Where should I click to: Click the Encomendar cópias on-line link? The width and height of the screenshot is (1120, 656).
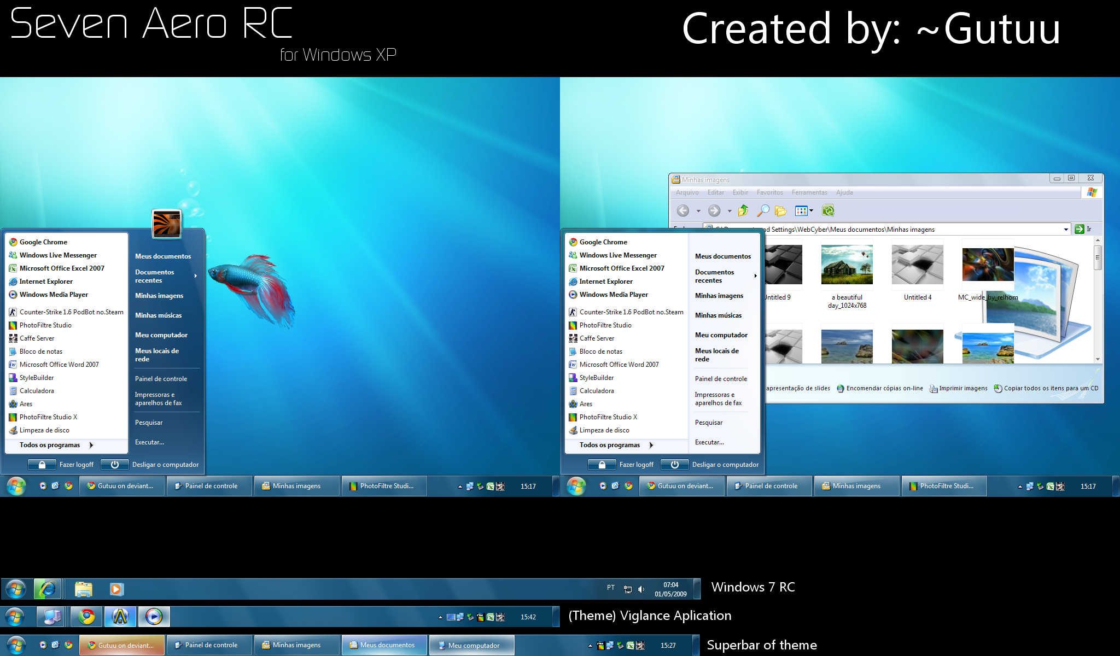tap(879, 388)
